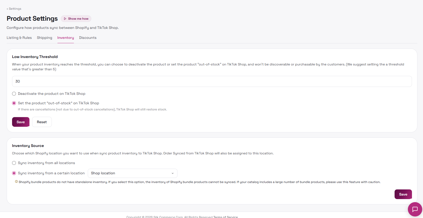Select the Inventory tab

tap(66, 38)
